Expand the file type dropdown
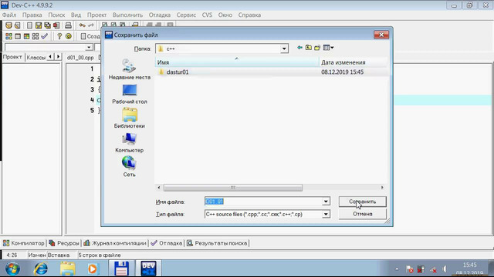The height and width of the screenshot is (277, 494). pos(326,214)
